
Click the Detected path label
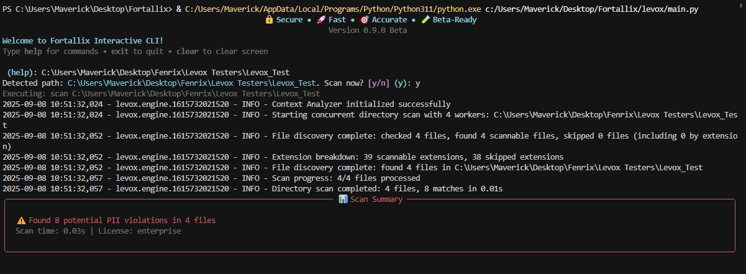point(33,83)
